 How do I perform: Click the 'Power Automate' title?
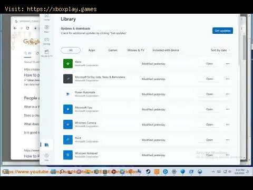[x=85, y=92]
